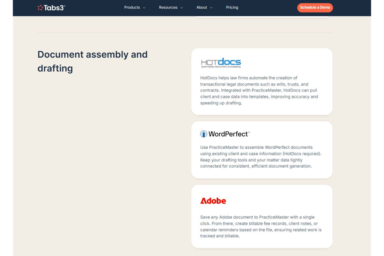Select the Adobe logo

click(x=213, y=201)
